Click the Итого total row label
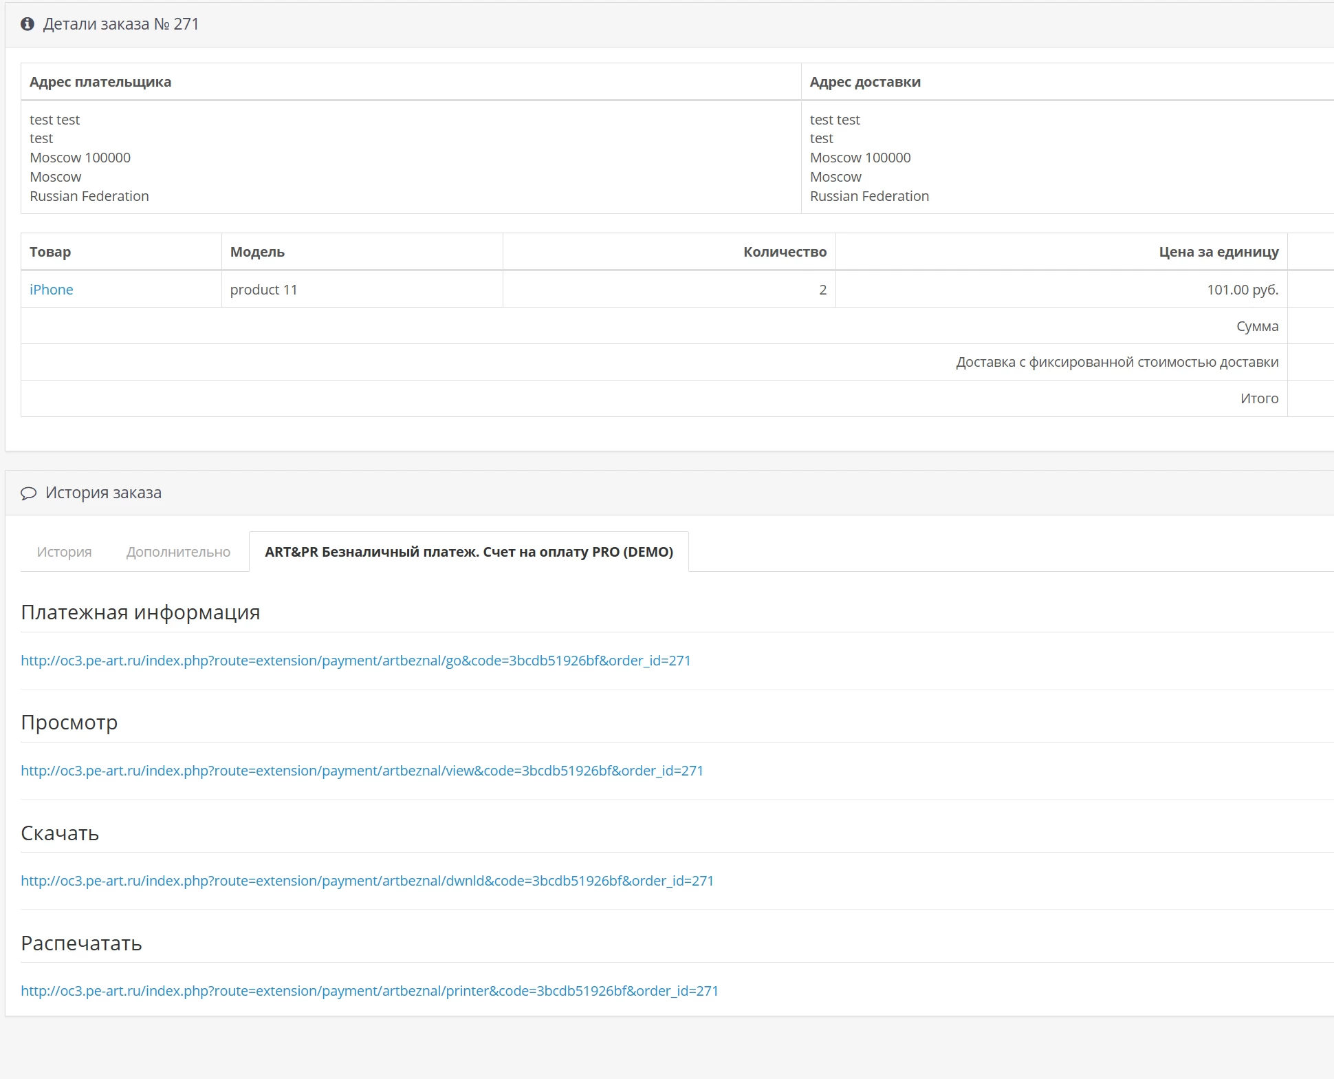Image resolution: width=1334 pixels, height=1079 pixels. tap(1259, 398)
